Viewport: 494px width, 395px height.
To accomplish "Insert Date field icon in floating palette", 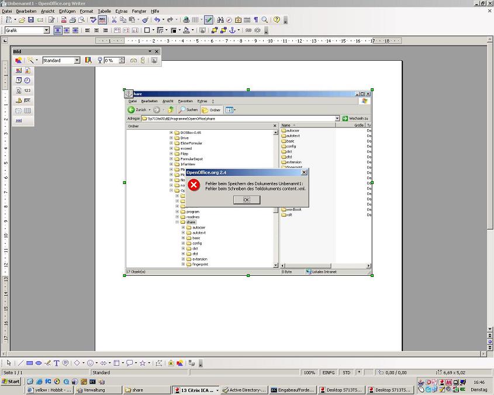I will click(19, 80).
